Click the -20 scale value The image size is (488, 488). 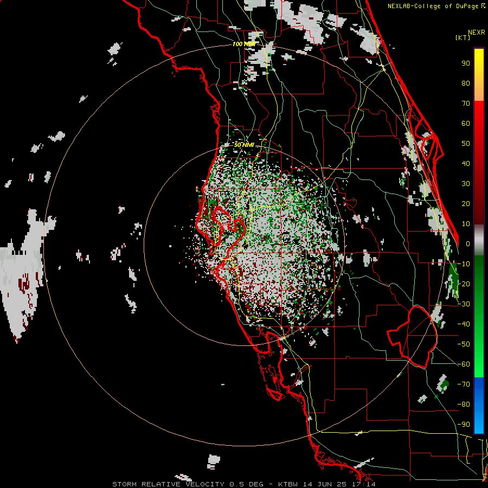pyautogui.click(x=464, y=284)
